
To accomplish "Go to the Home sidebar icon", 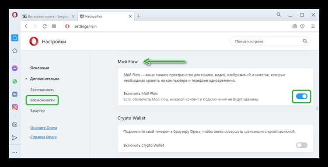I will [14, 38].
